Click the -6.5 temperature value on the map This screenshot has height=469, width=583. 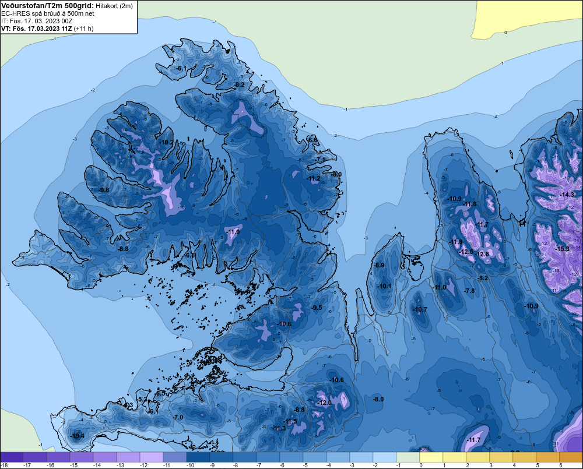161,394
